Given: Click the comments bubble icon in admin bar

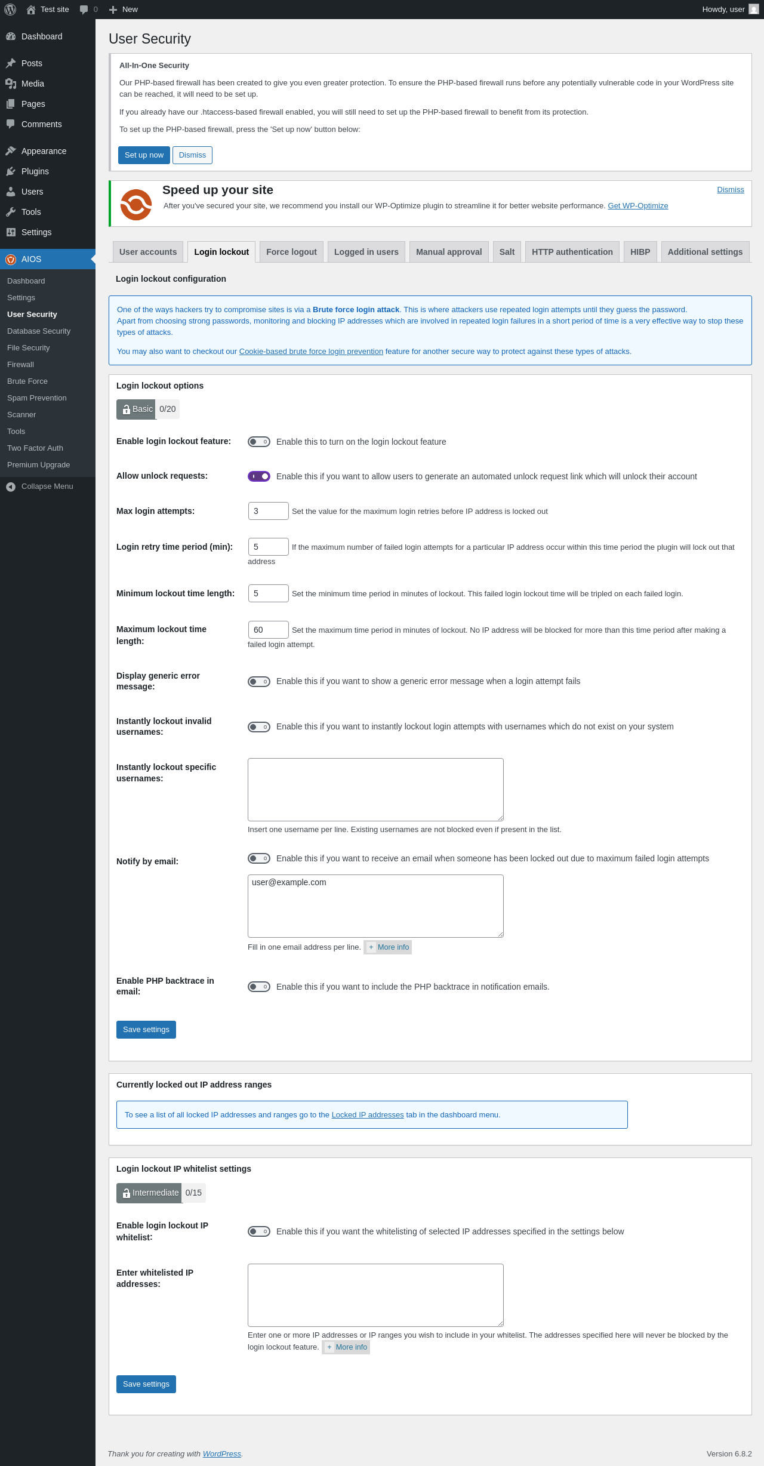Looking at the screenshot, I should (x=84, y=10).
